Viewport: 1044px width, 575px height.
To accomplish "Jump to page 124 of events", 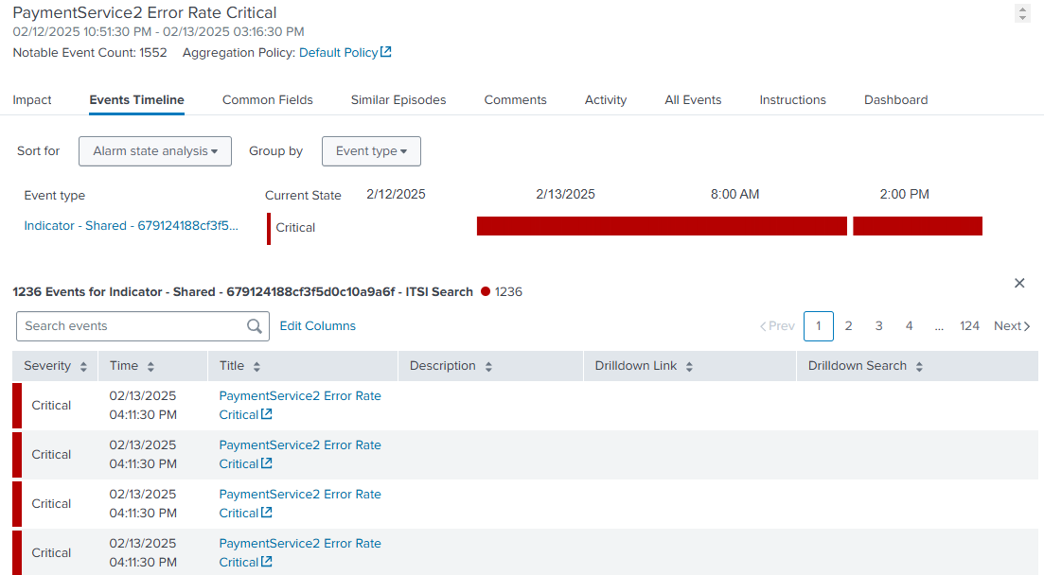I will click(x=969, y=326).
